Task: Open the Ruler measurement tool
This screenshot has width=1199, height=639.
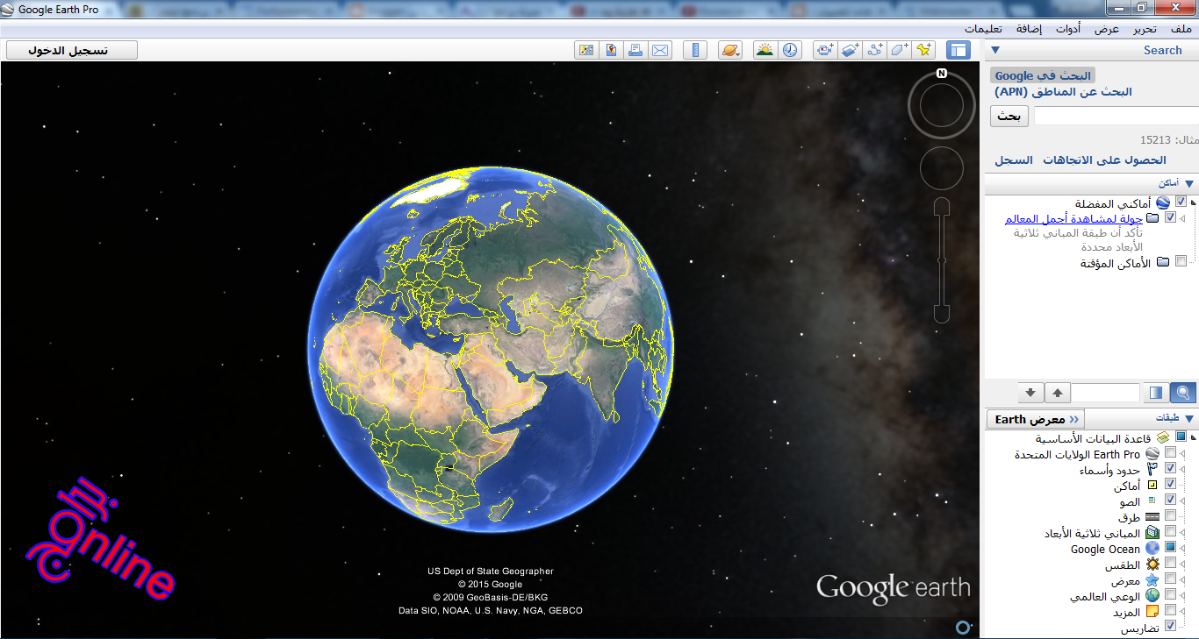Action: [x=694, y=50]
